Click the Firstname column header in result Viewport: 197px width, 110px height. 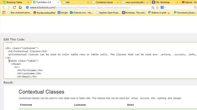tap(26, 105)
